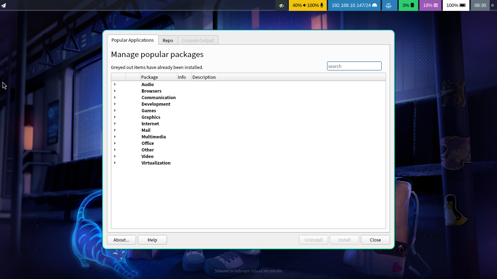The image size is (497, 279).
Task: Click the paper plane launcher icon
Action: [4, 5]
